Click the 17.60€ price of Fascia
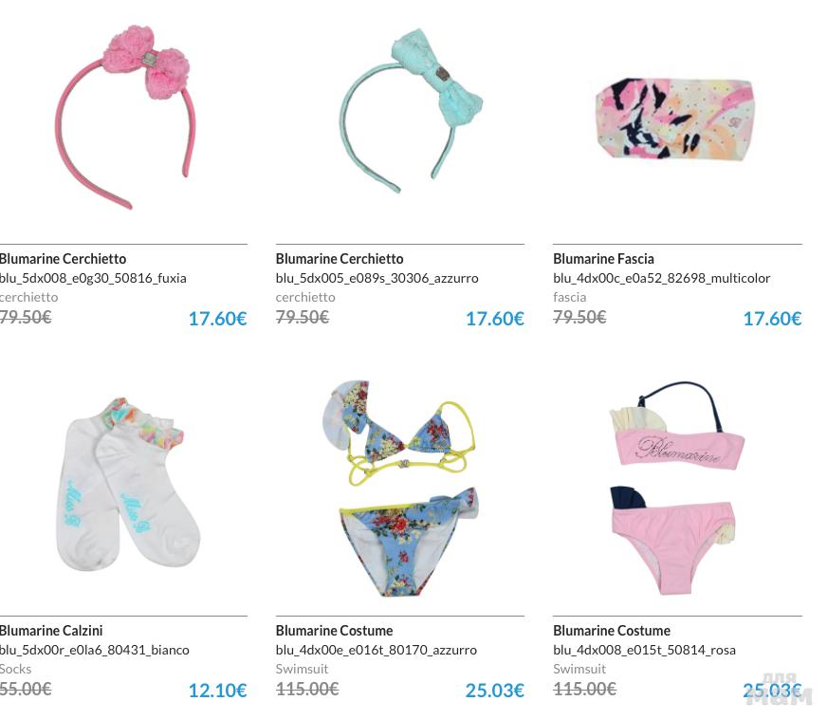This screenshot has height=719, width=827. 772,319
